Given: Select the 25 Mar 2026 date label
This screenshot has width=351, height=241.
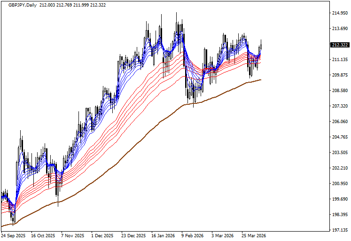Looking at the screenshot, I should pyautogui.click(x=254, y=236).
